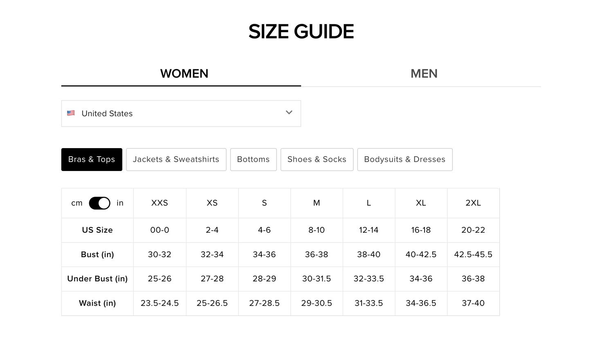The image size is (591, 342).
Task: View the Bottoms size chart
Action: point(253,159)
